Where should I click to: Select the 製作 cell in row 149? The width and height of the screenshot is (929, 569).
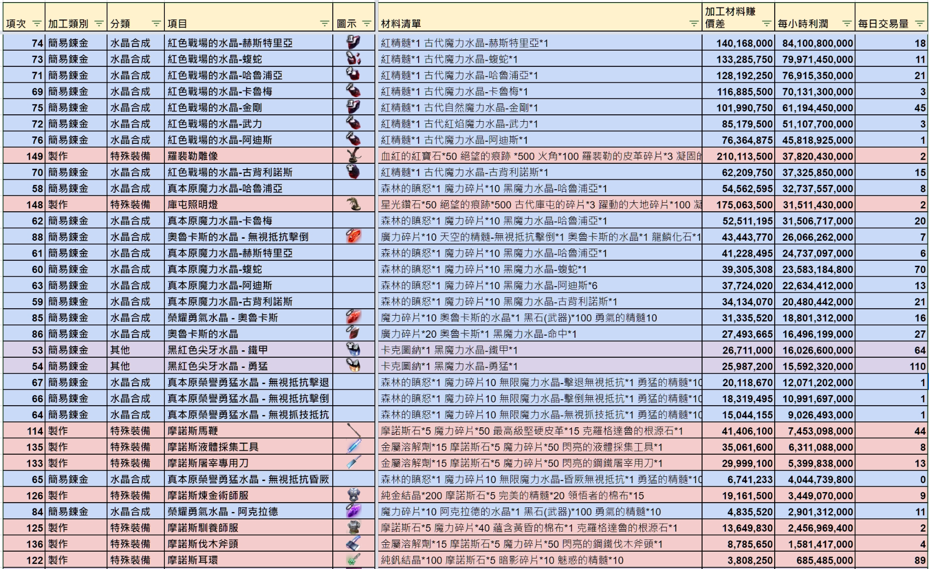pos(76,156)
